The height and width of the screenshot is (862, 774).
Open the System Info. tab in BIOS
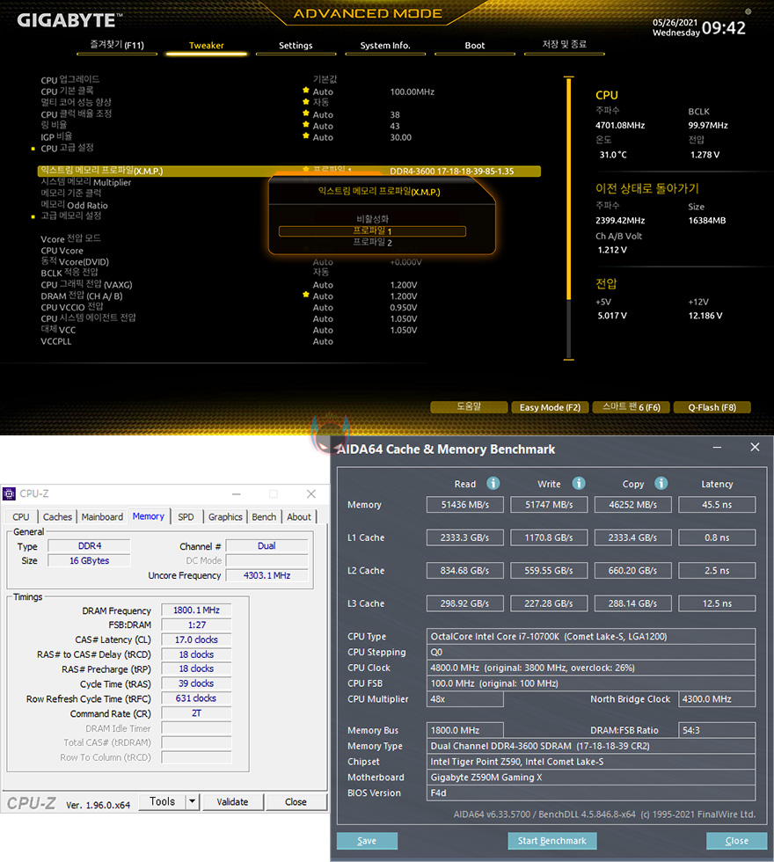tap(385, 46)
